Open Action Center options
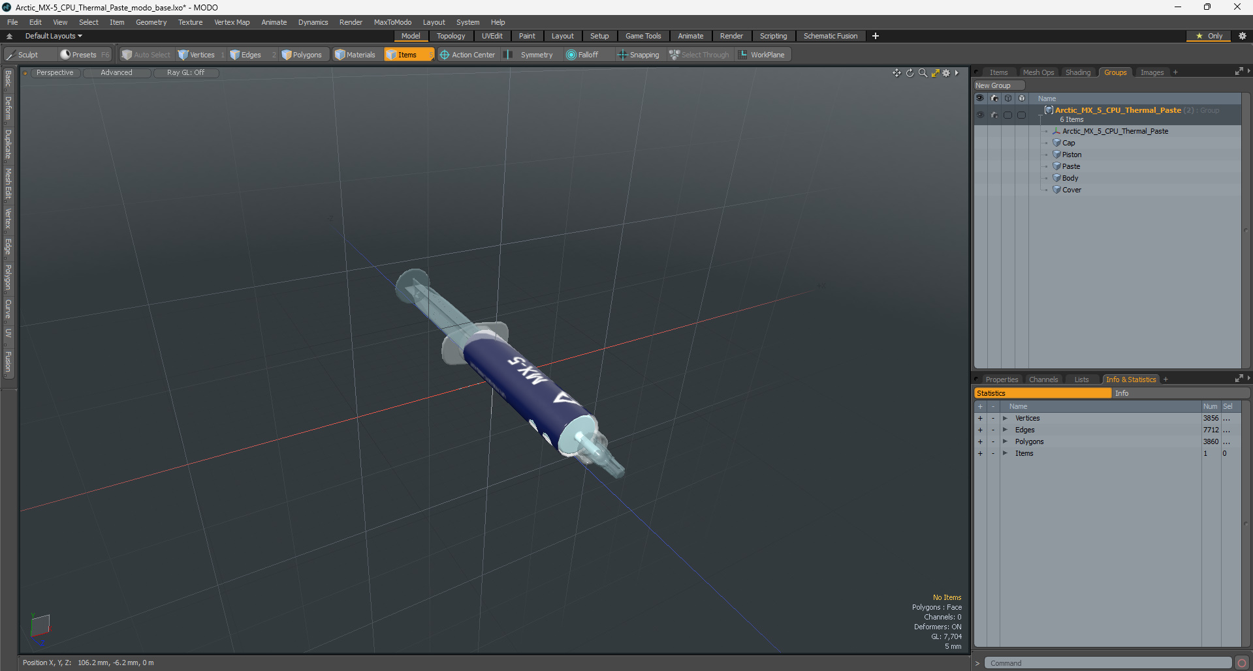This screenshot has width=1253, height=671. pyautogui.click(x=468, y=55)
